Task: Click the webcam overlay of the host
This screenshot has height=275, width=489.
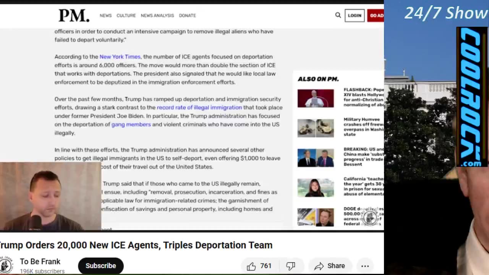Action: tap(50, 196)
